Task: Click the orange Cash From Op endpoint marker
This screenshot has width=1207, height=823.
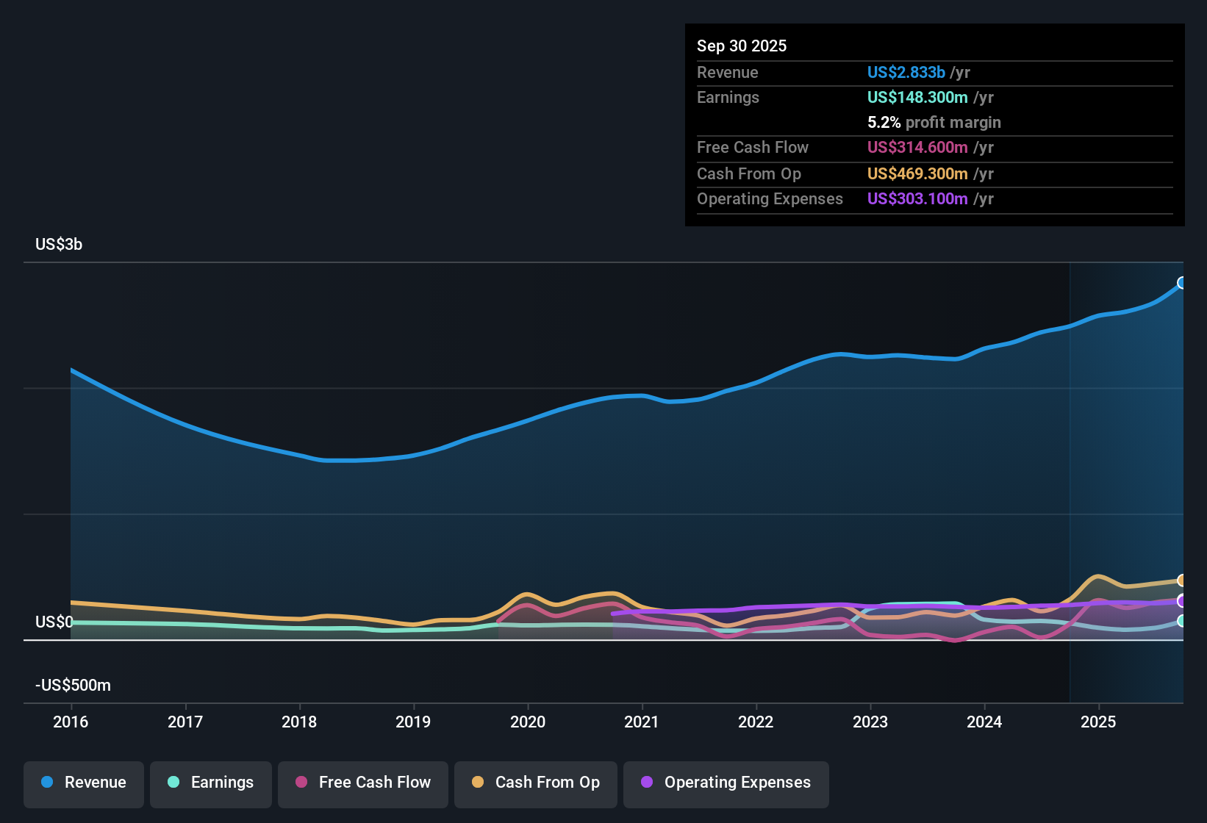Action: point(1182,580)
